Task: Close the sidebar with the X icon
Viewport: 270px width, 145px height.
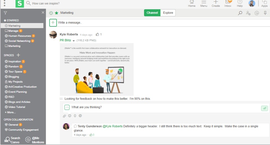Action: (43, 12)
